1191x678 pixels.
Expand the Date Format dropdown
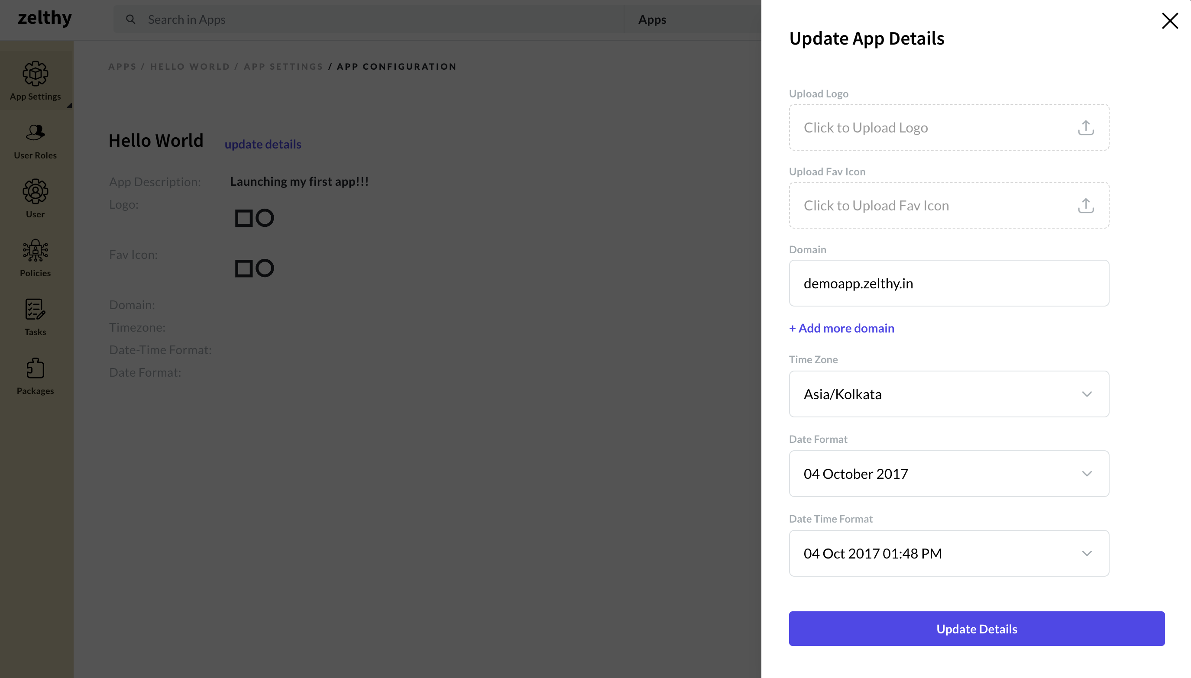tap(948, 474)
